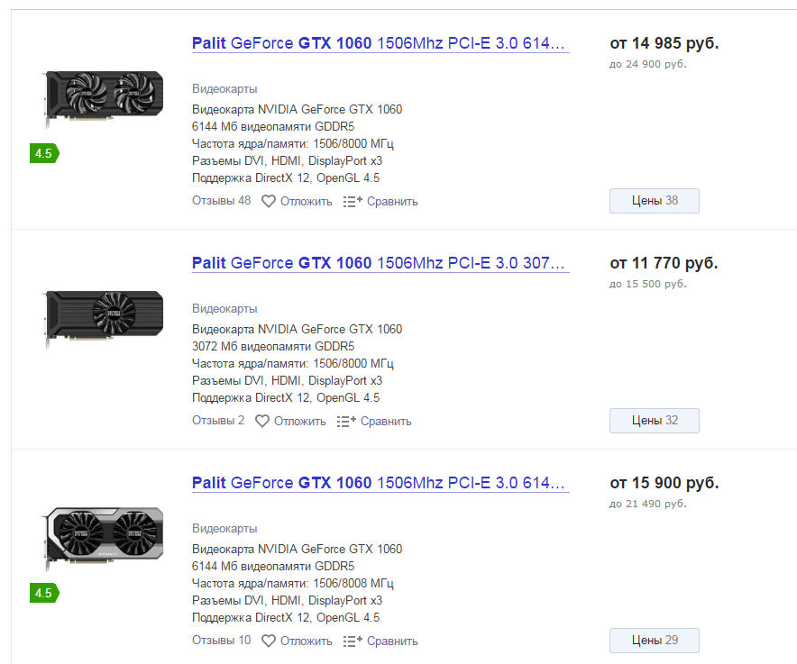This screenshot has height=664, width=797.
Task: Open Отзывы 48 reviews link
Action: coord(221,201)
